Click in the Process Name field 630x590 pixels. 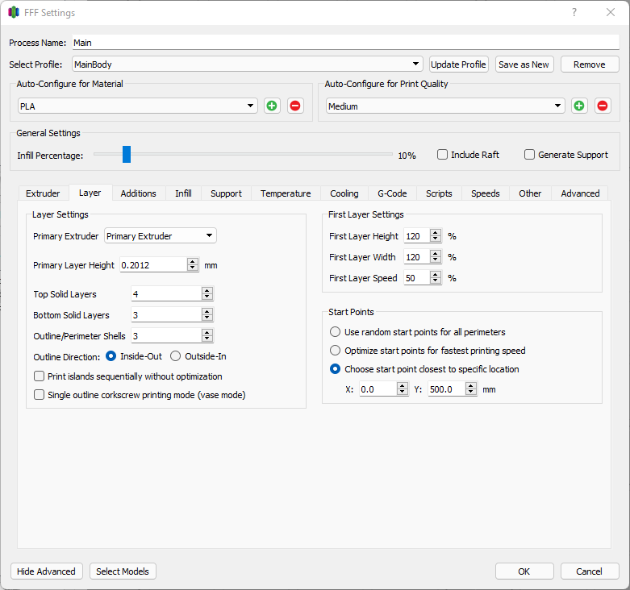(346, 43)
